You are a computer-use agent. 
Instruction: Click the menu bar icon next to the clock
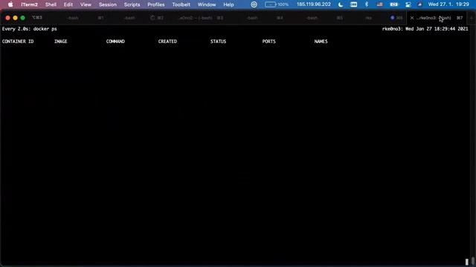click(419, 4)
